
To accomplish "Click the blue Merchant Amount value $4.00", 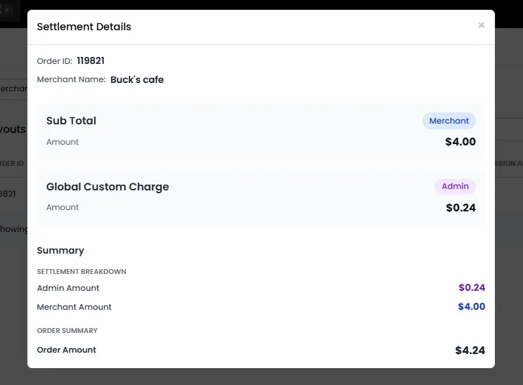I will (471, 306).
